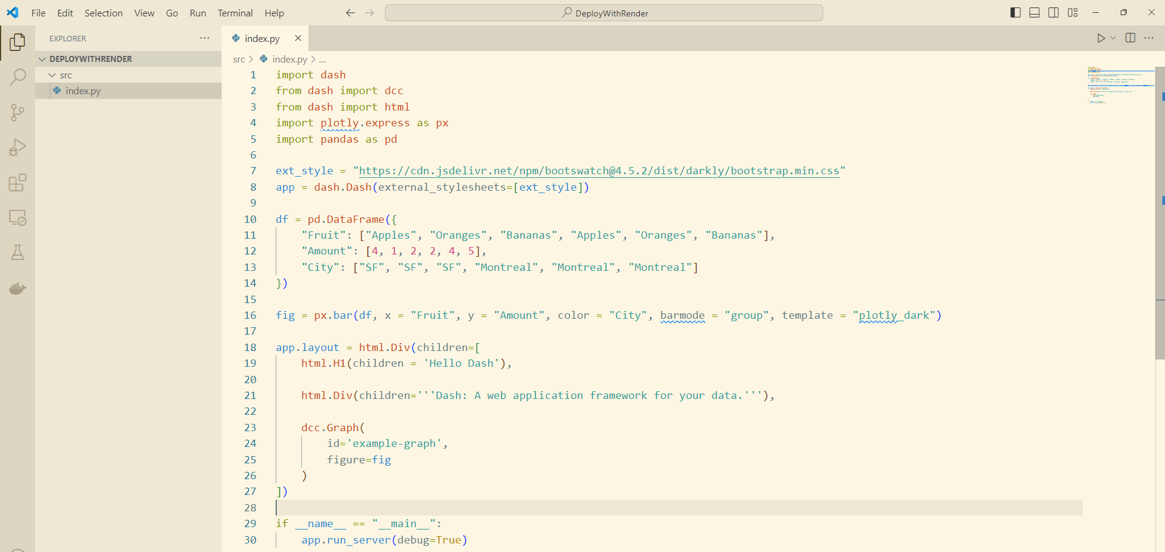The height and width of the screenshot is (552, 1165).
Task: Toggle secondary side bar visibility
Action: 1054,13
